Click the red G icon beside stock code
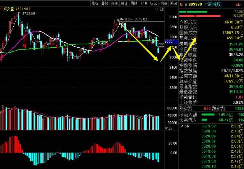This screenshot has height=169, width=244. pyautogui.click(x=181, y=3)
